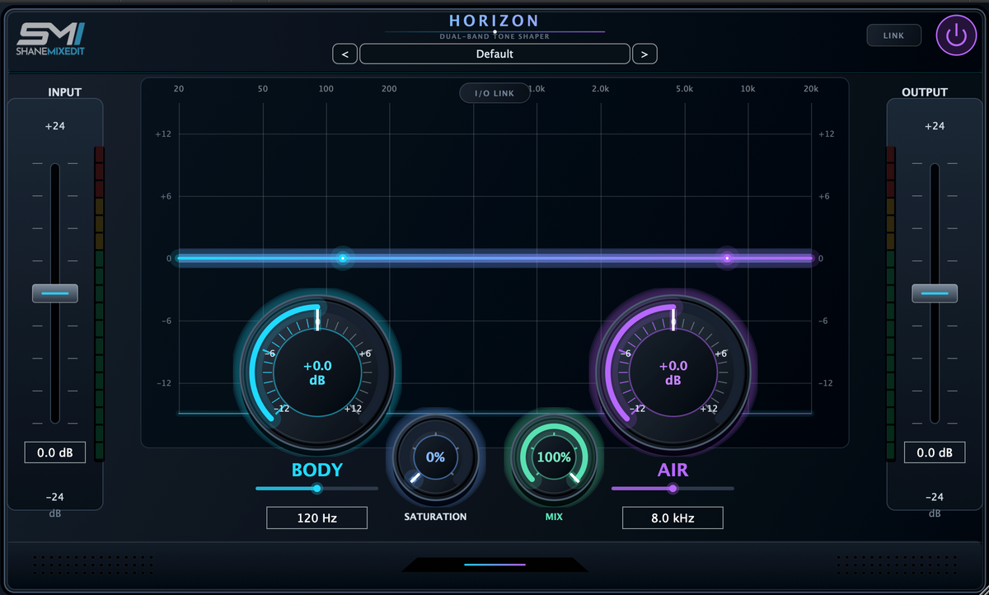The width and height of the screenshot is (989, 595).
Task: Click the green MIX label
Action: (x=554, y=518)
